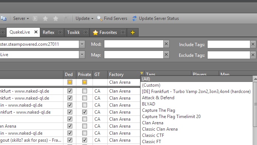Viewport: 257px width, 145px height.
Task: Open the Update dropdown menu
Action: pyautogui.click(x=84, y=18)
